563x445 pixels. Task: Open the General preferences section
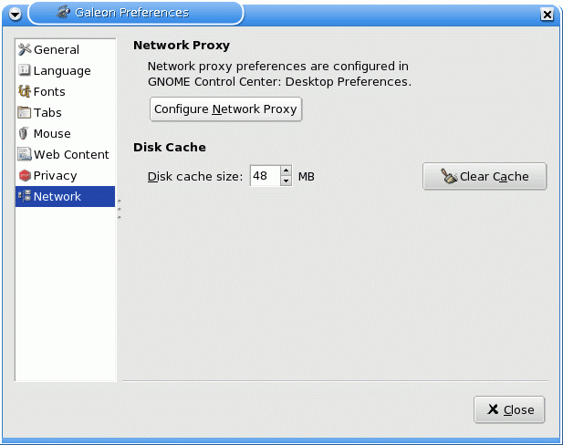(56, 50)
